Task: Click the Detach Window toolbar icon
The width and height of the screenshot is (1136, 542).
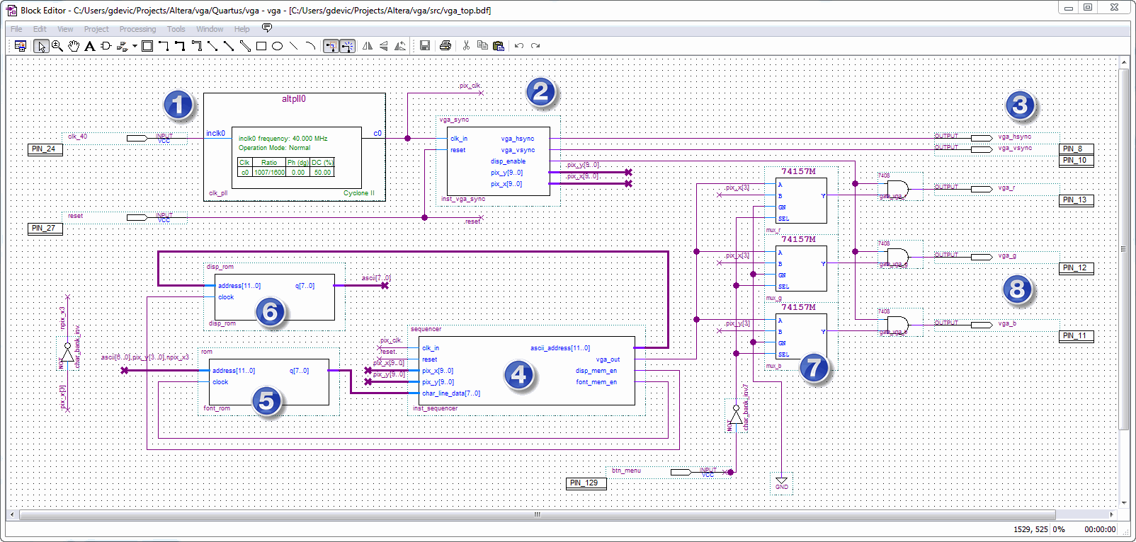Action: [21, 46]
